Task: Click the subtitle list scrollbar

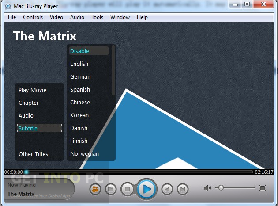Action: coord(113,70)
